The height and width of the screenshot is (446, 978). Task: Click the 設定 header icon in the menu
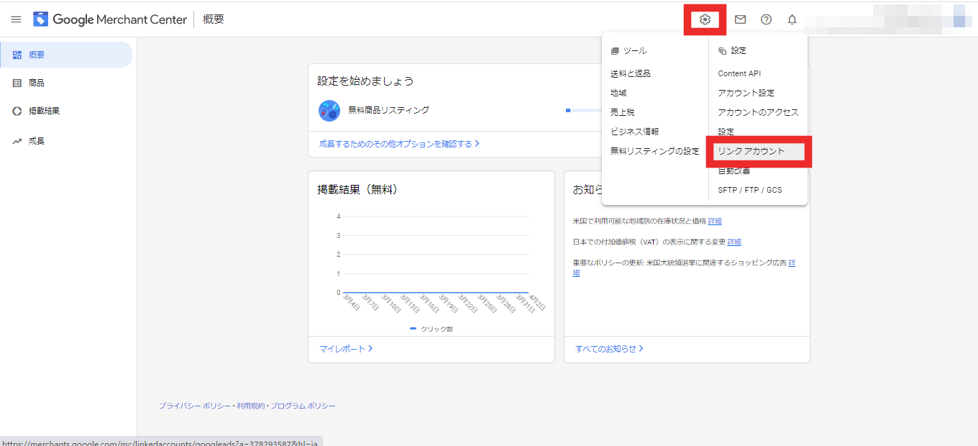coord(723,51)
